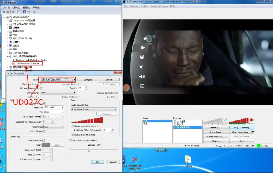
Task: Open the arrow beside Start Recording
Action: pyautogui.click(x=253, y=132)
